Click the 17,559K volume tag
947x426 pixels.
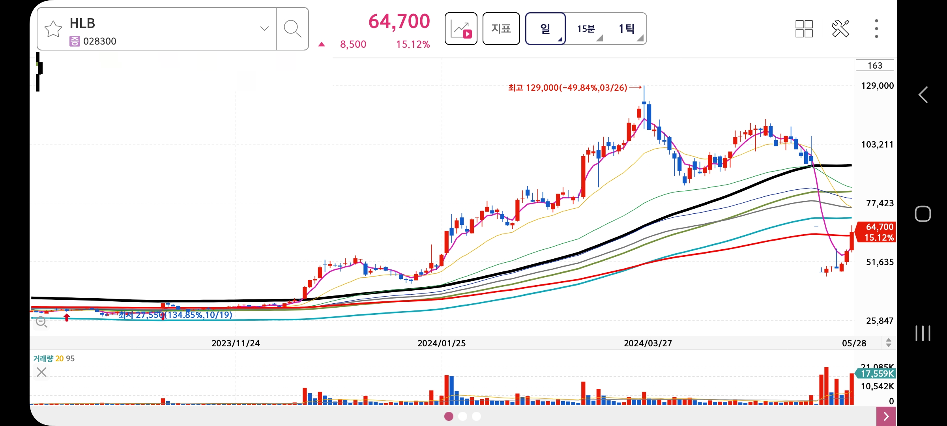tap(876, 373)
